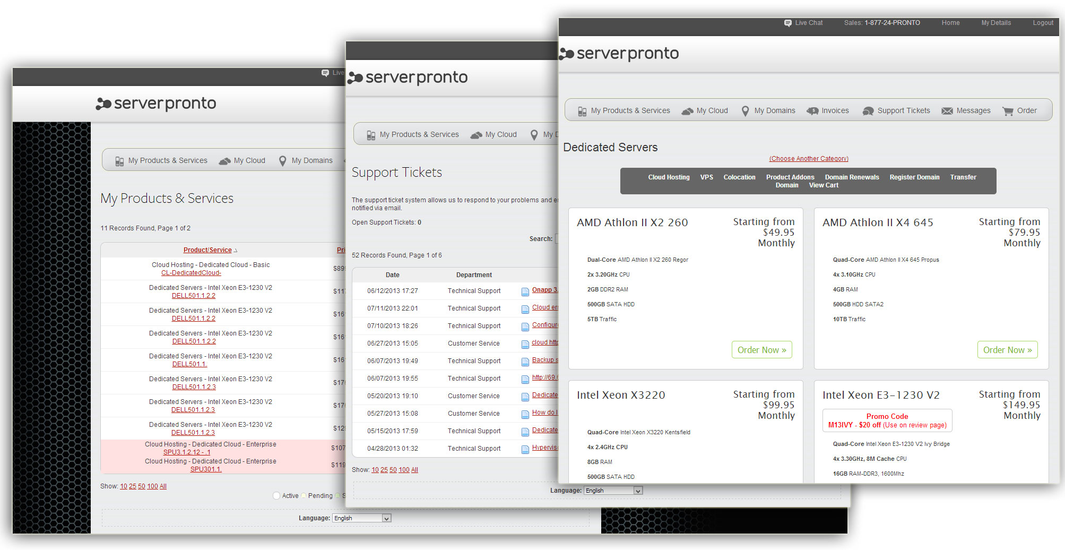Click My Products & Services icon in rear window
Image resolution: width=1065 pixels, height=550 pixels.
click(x=119, y=161)
